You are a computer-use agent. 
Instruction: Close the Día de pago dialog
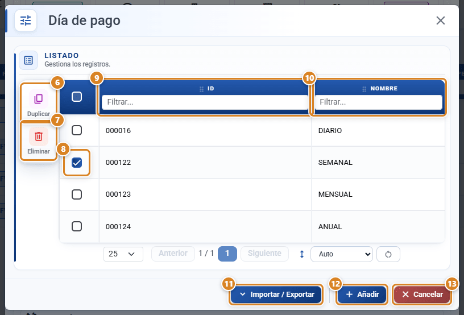[441, 20]
